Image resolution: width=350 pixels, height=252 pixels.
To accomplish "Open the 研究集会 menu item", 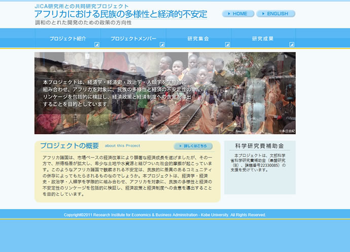I will click(x=198, y=38).
